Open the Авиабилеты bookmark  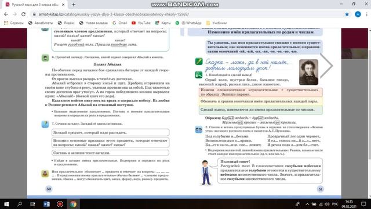[x=41, y=23]
